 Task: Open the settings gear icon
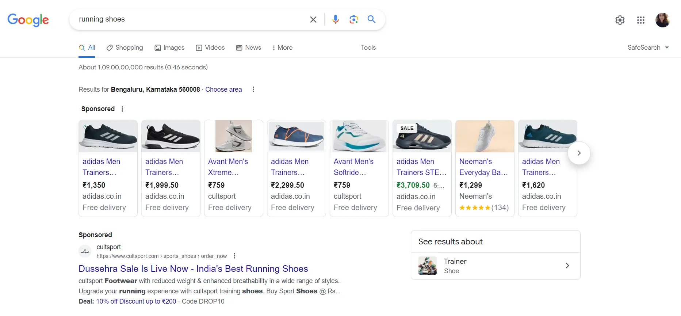pos(620,20)
